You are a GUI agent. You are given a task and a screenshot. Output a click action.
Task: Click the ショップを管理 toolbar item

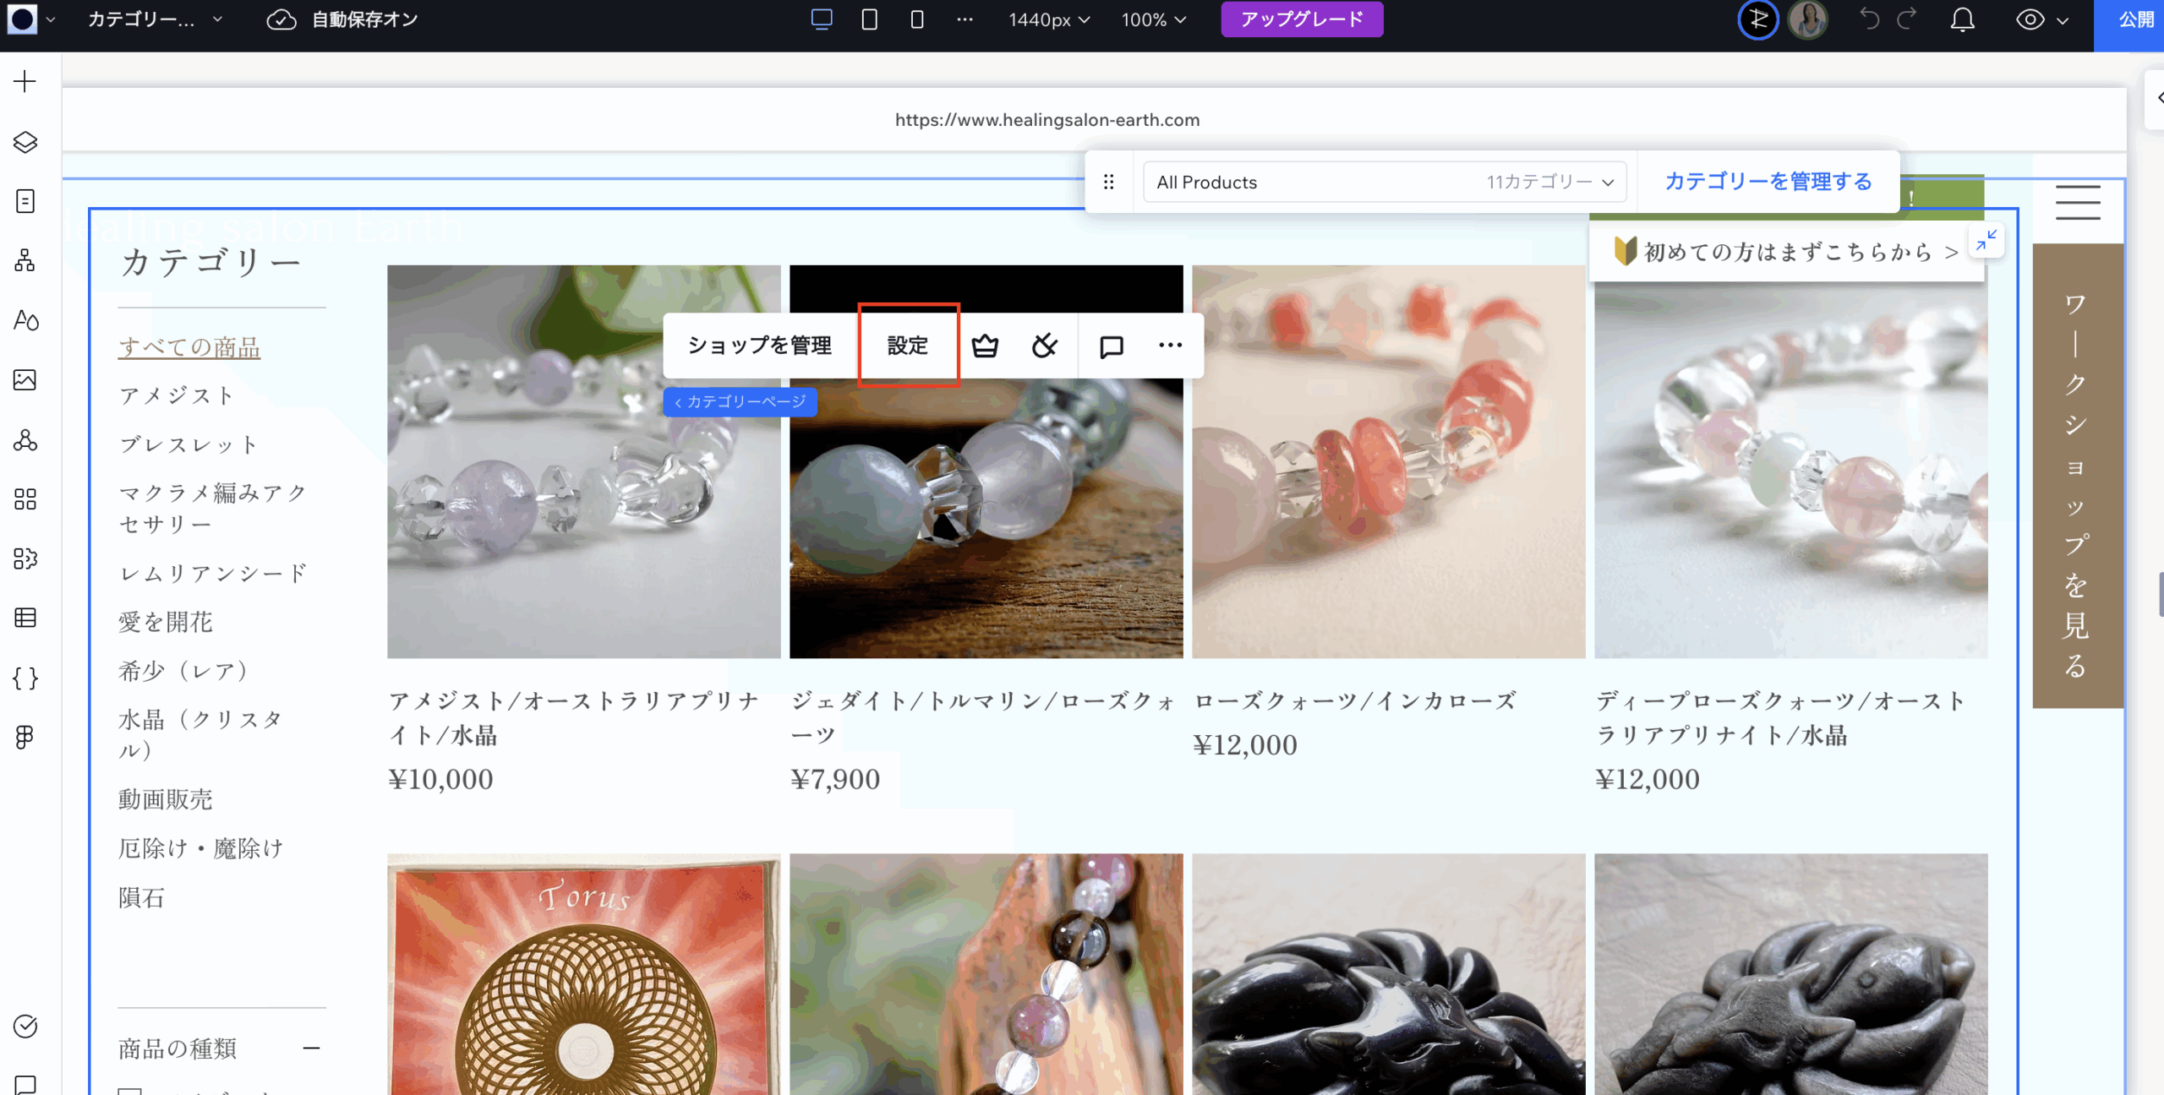(759, 346)
